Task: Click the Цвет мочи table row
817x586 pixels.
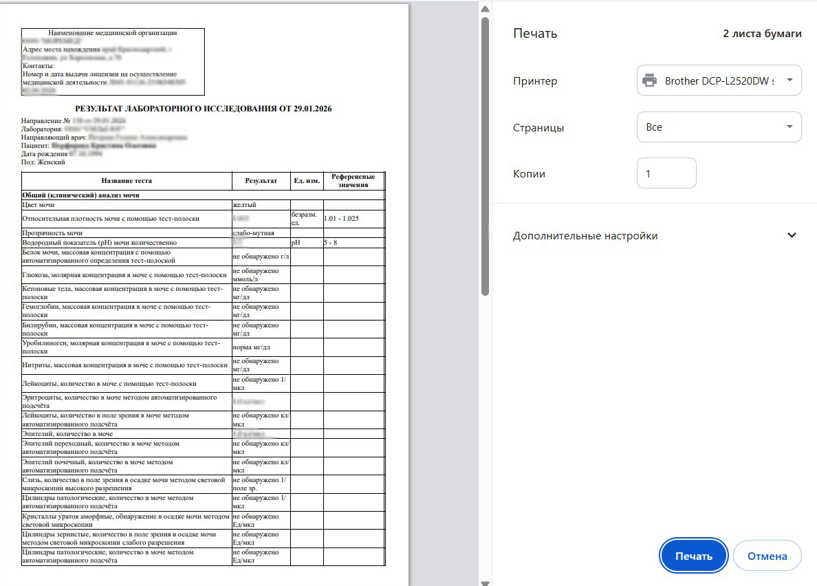Action: [127, 205]
